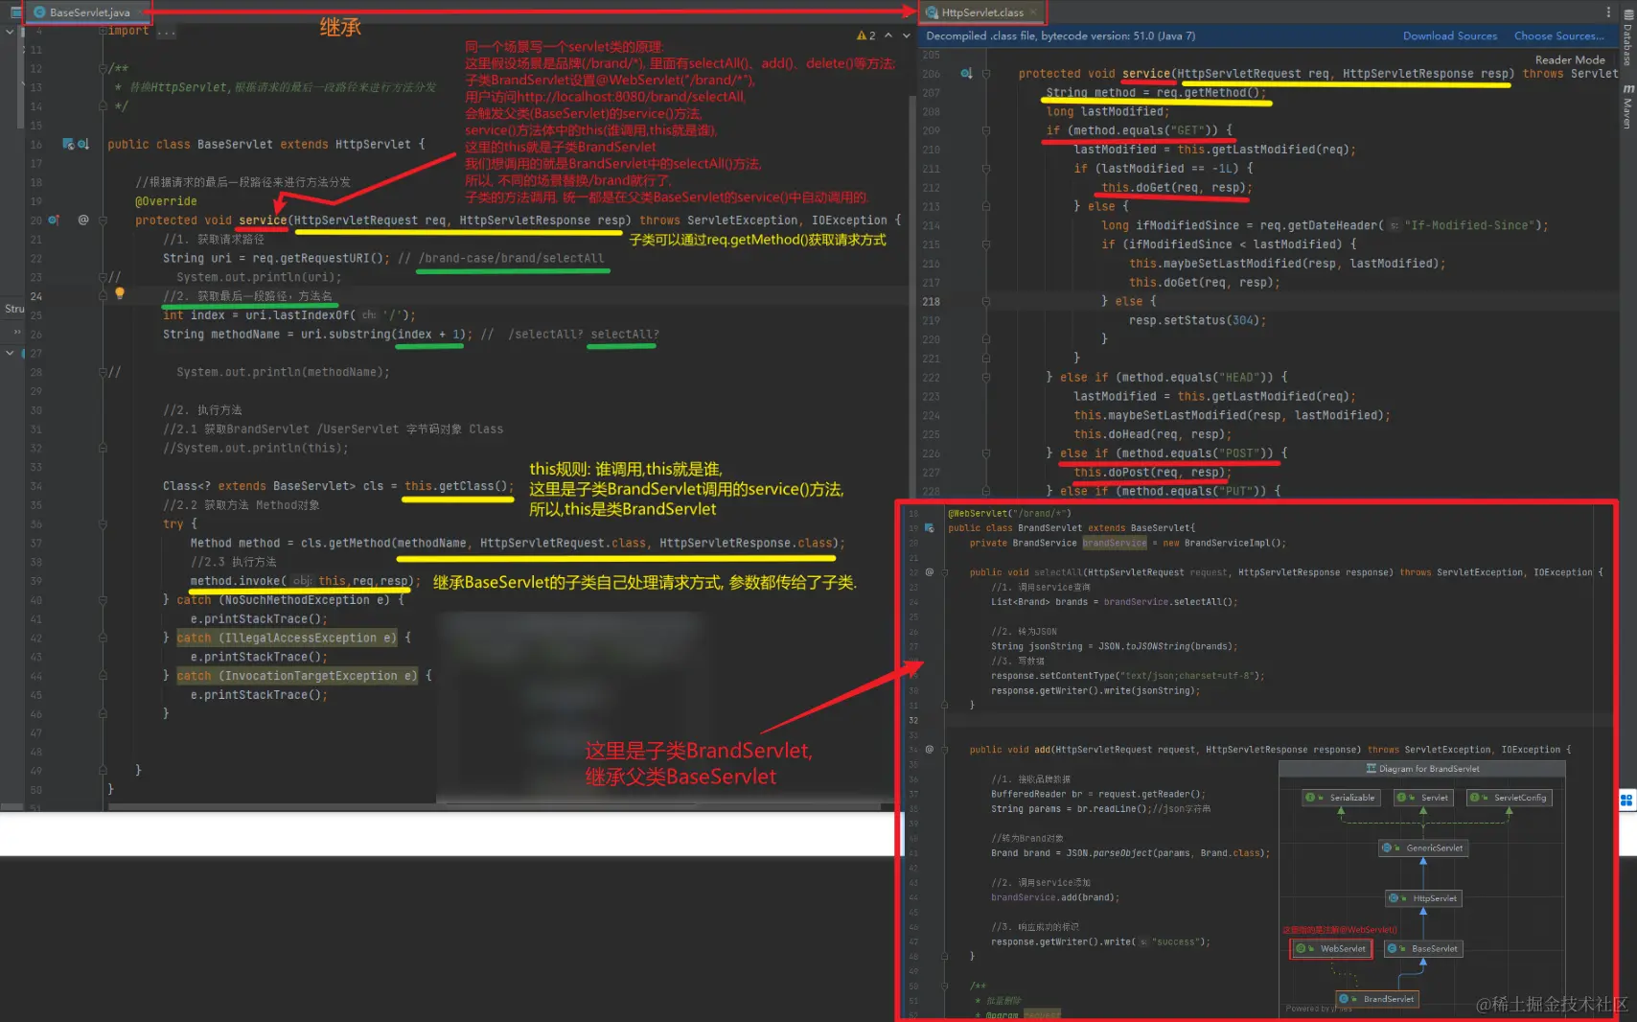Select the WebServlet node in the diagram
Screen dimensions: 1637x1022
(1332, 949)
